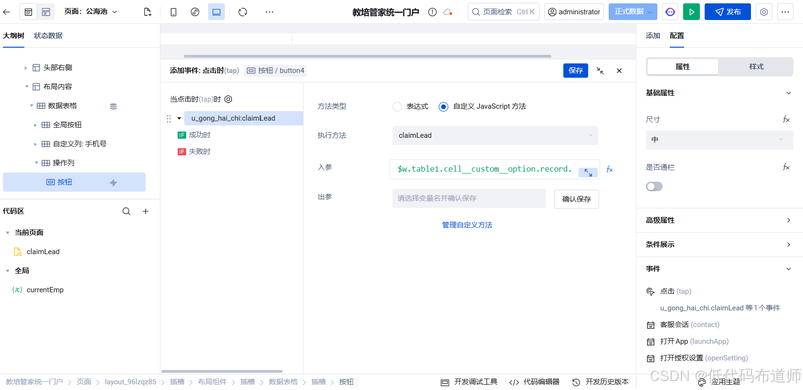Add new item in 代码区 with plus

point(146,211)
